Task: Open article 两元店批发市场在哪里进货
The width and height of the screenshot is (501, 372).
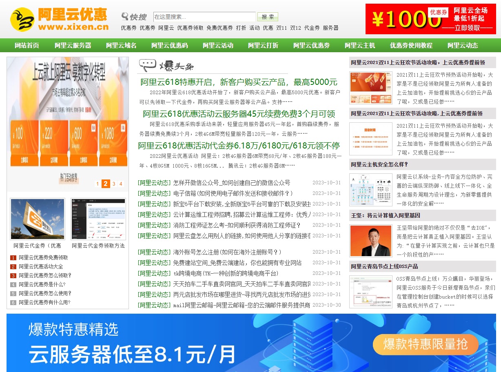Action: pyautogui.click(x=242, y=294)
